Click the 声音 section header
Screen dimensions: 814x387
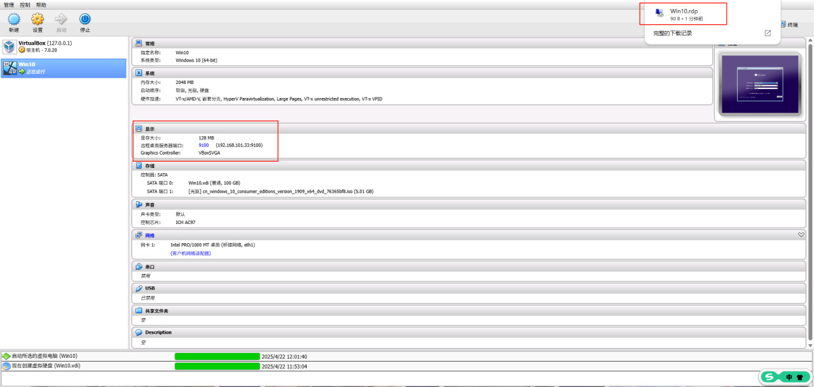click(469, 205)
